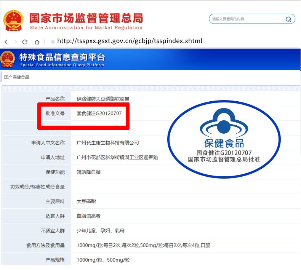Select 少年儿童、孕妇、乳母 value
This screenshot has width=301, height=270.
pos(101,231)
